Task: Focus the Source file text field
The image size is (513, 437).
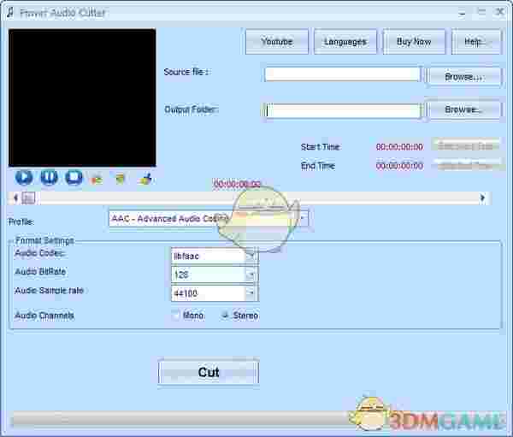Action: 342,74
